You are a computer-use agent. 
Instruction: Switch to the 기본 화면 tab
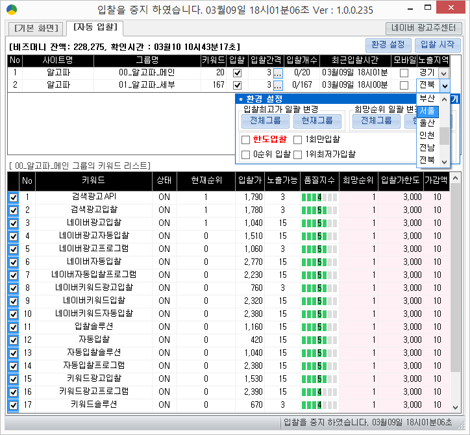tap(36, 28)
